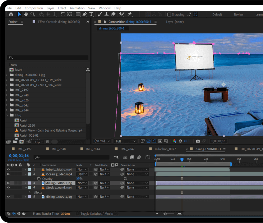Image resolution: width=263 pixels, height=223 pixels.
Task: Select the Hand tool
Action: (26, 14)
